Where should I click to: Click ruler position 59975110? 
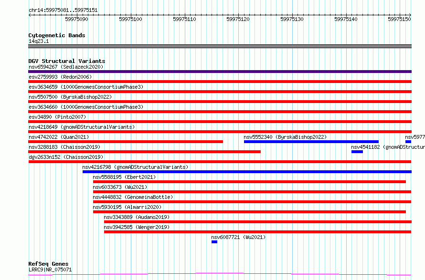point(184,19)
